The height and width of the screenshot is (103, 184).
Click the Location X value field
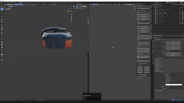[x=173, y=42]
